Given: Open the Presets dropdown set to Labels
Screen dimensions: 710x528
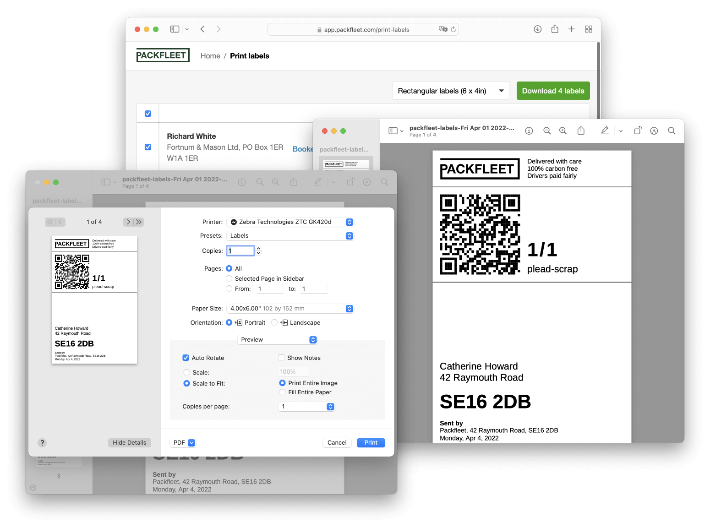Looking at the screenshot, I should coord(290,236).
